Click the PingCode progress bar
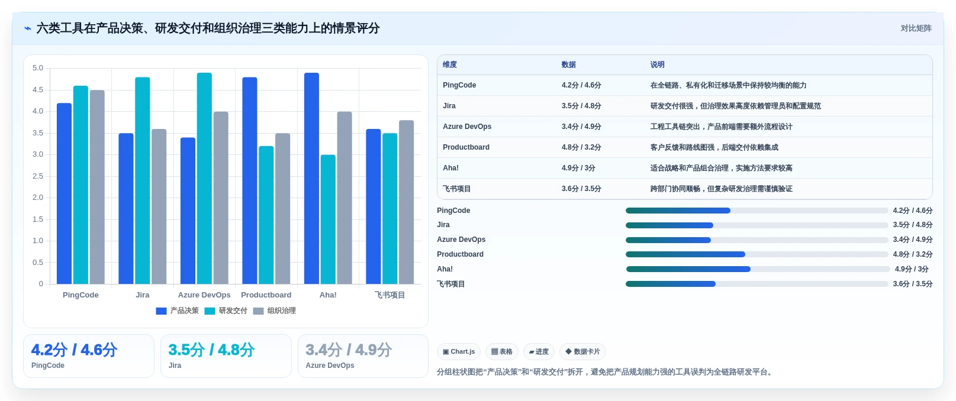 [757, 211]
